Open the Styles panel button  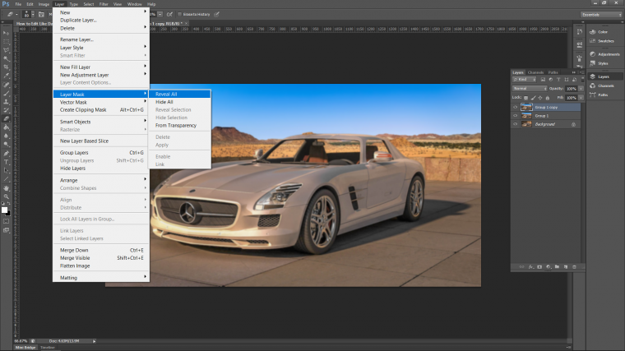(599, 63)
